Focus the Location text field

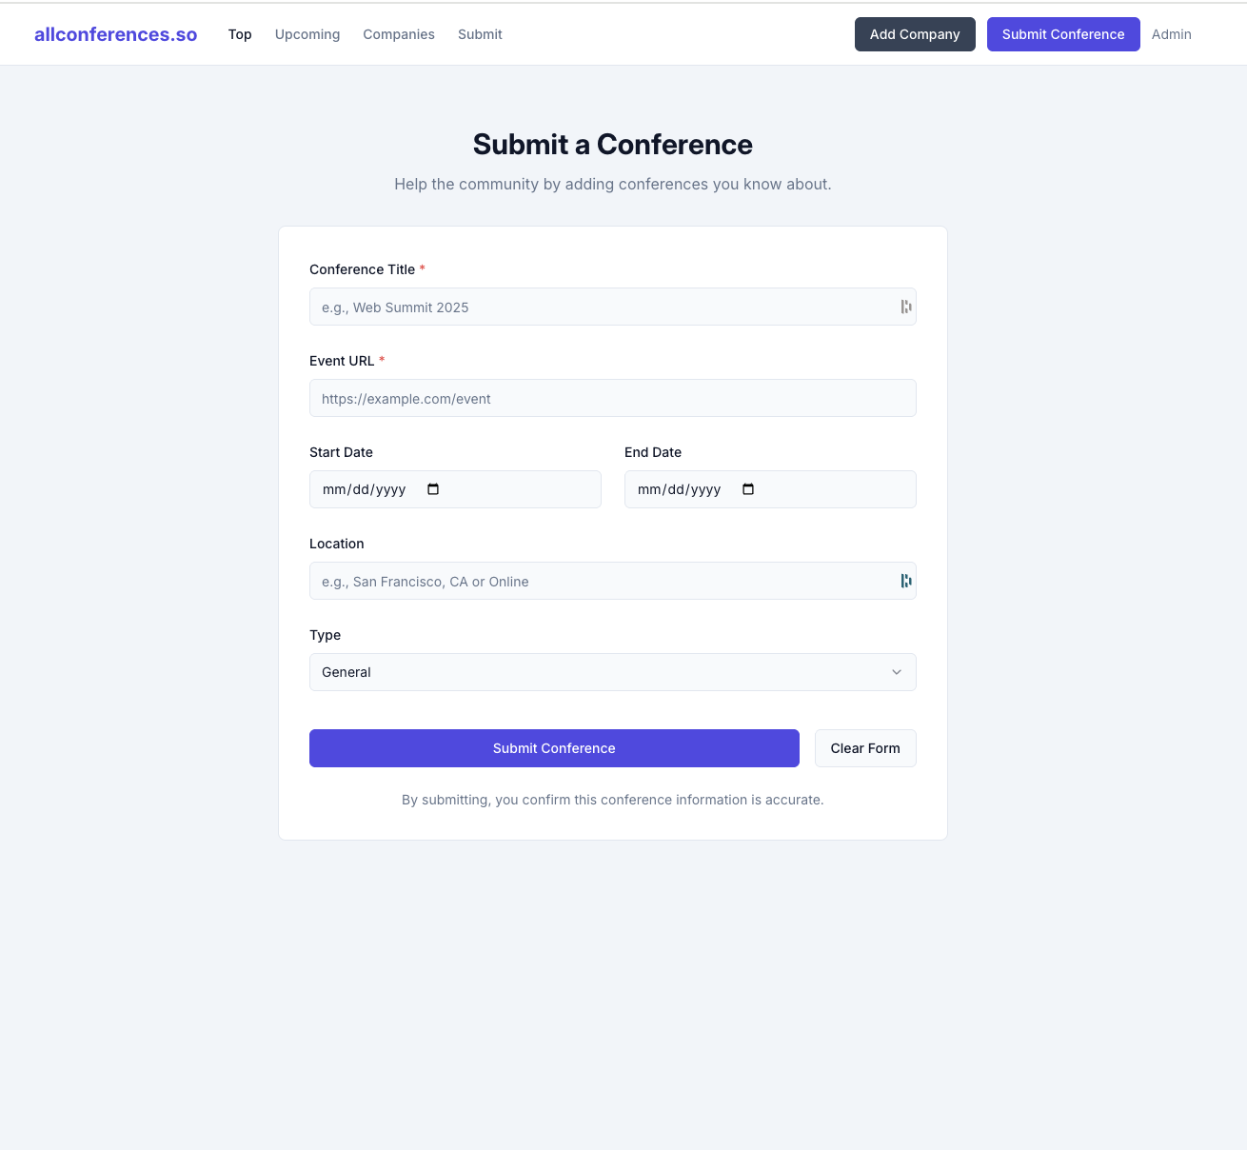pos(600,581)
